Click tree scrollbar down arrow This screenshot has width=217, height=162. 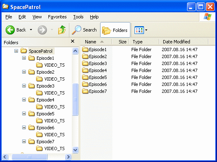click(x=75, y=150)
